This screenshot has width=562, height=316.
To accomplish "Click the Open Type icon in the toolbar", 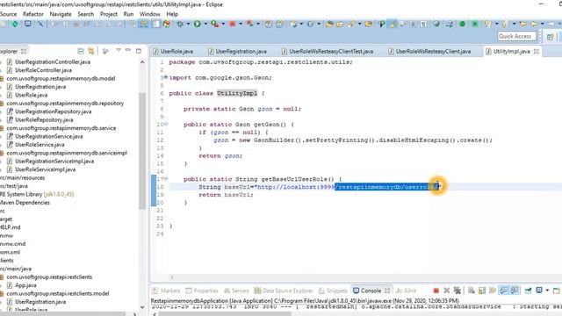I will [329, 24].
